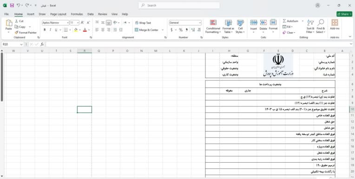Switch to the Formulas tab
355x179 pixels.
click(x=77, y=14)
